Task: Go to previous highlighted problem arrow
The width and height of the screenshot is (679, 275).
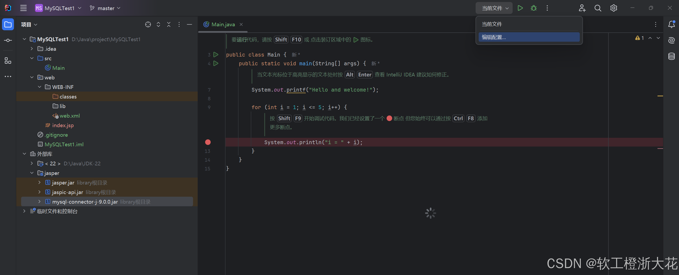Action: [650, 38]
